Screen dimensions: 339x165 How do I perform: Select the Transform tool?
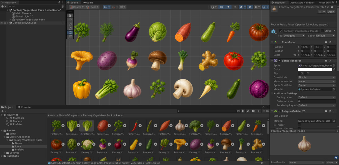[70, 37]
